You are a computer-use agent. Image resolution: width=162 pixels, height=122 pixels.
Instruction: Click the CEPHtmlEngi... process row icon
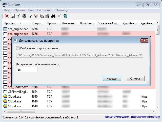[5, 91]
